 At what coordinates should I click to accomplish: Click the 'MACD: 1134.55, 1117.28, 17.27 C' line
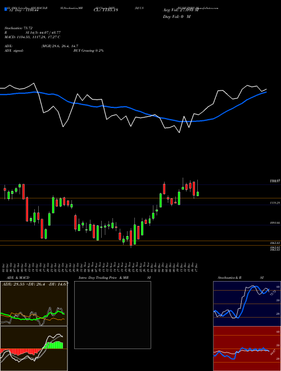point(32,37)
